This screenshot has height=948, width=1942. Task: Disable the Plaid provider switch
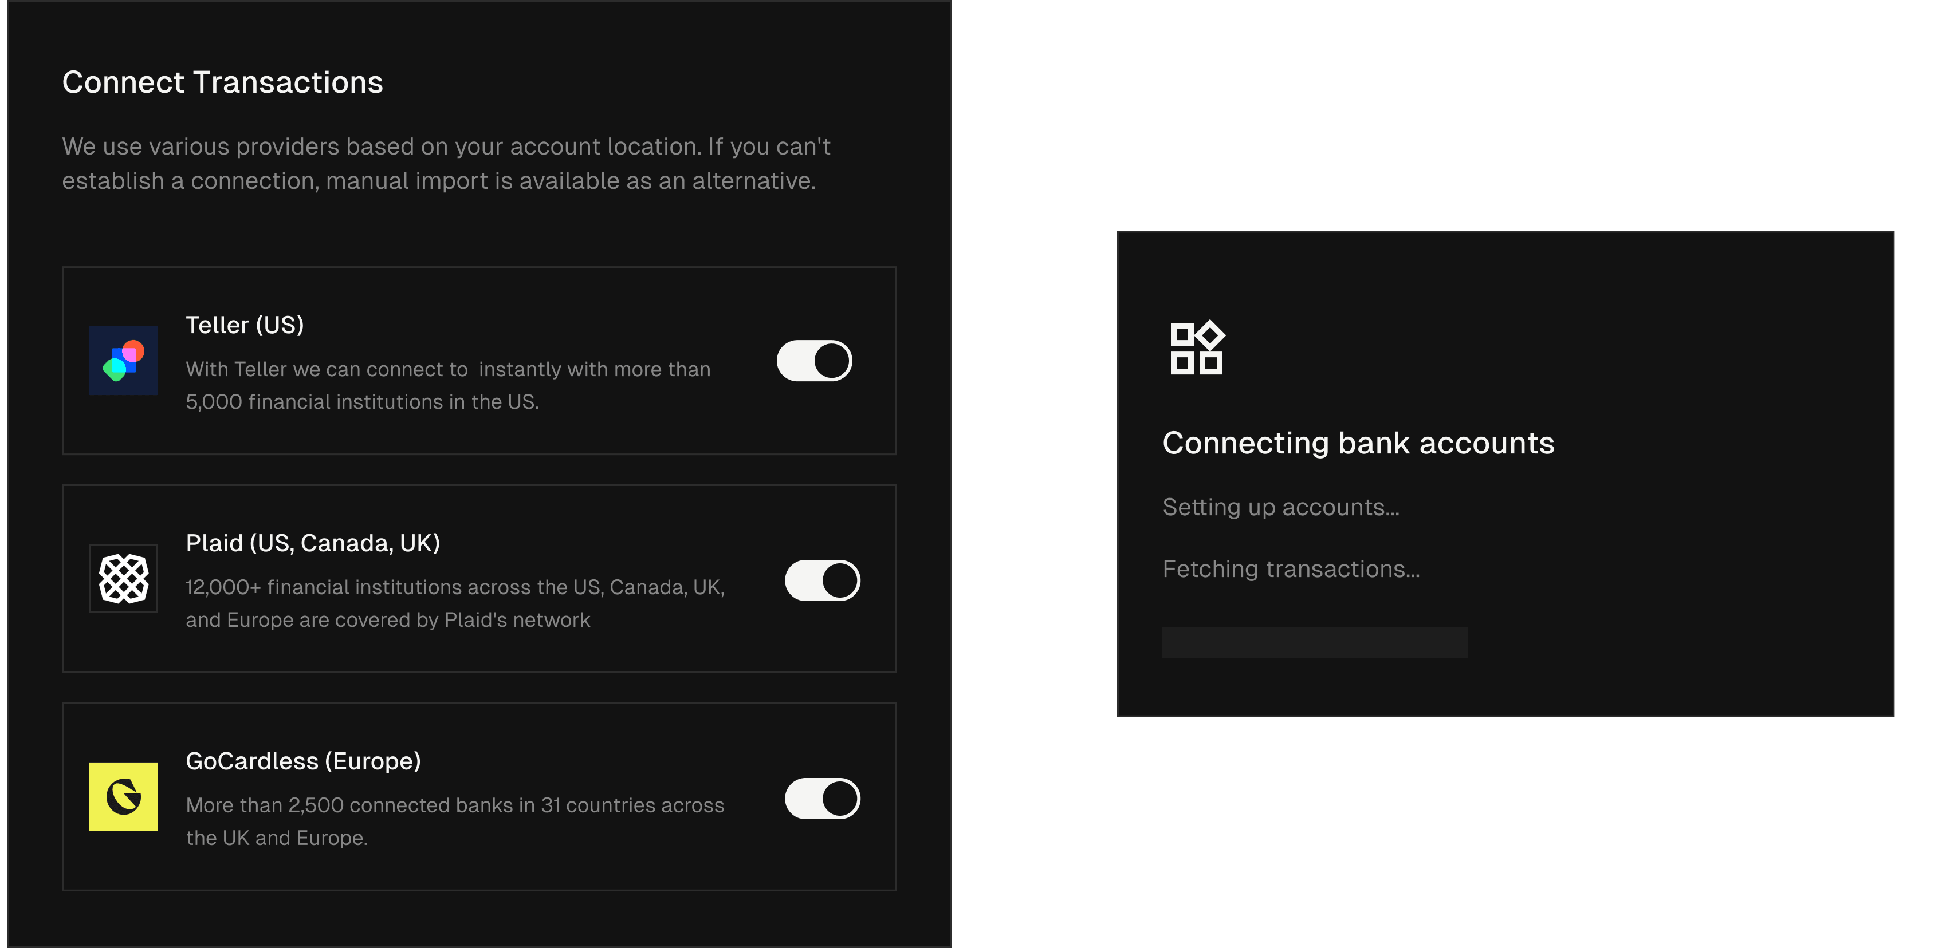[x=821, y=580]
